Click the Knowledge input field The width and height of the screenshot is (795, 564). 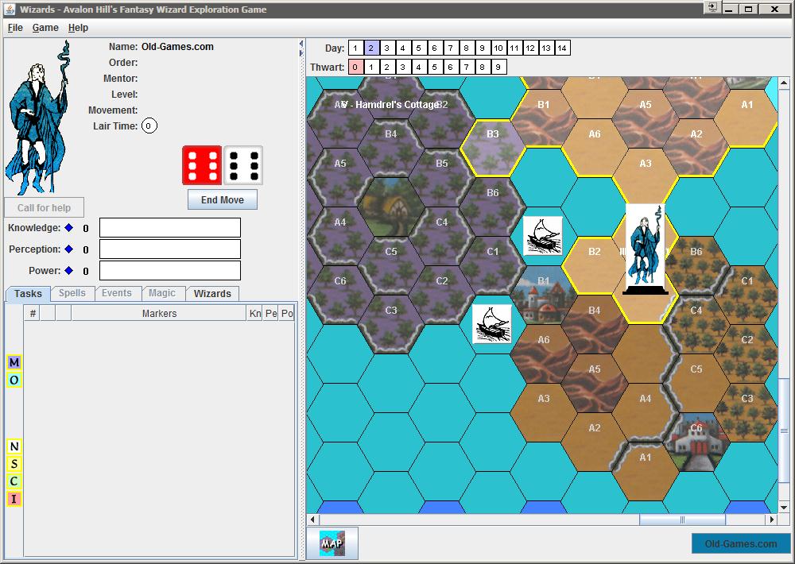coord(170,227)
